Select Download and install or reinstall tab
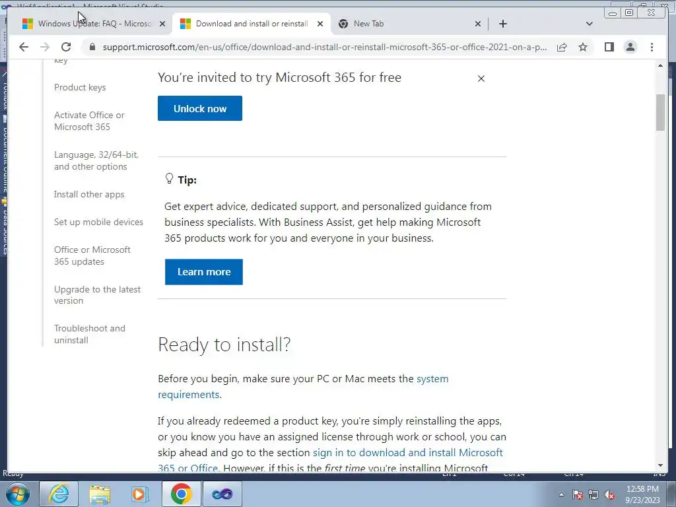 pyautogui.click(x=252, y=24)
